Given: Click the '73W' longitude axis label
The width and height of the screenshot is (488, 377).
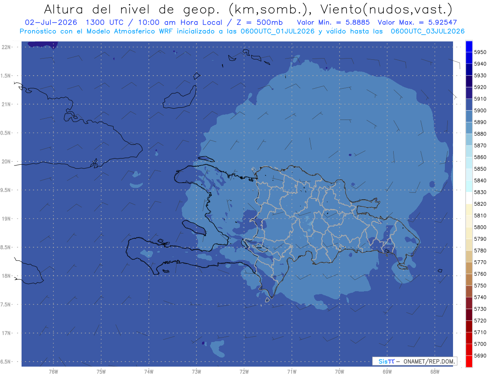Looking at the screenshot, I should (x=196, y=372).
